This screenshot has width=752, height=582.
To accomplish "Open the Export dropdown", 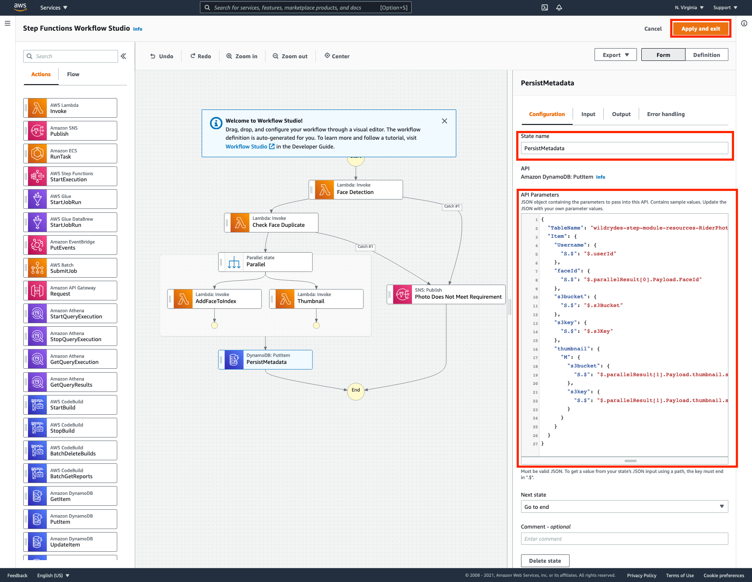I will point(616,55).
